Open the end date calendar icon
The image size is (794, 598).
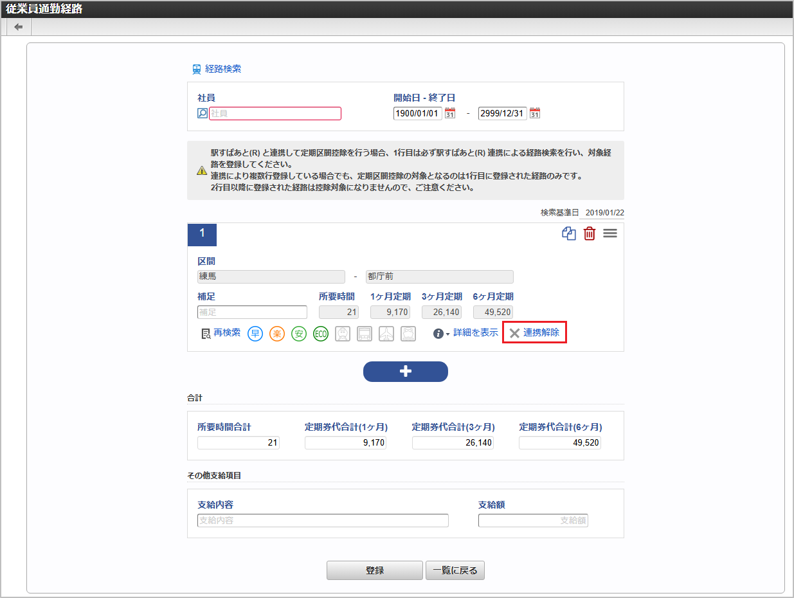[534, 113]
